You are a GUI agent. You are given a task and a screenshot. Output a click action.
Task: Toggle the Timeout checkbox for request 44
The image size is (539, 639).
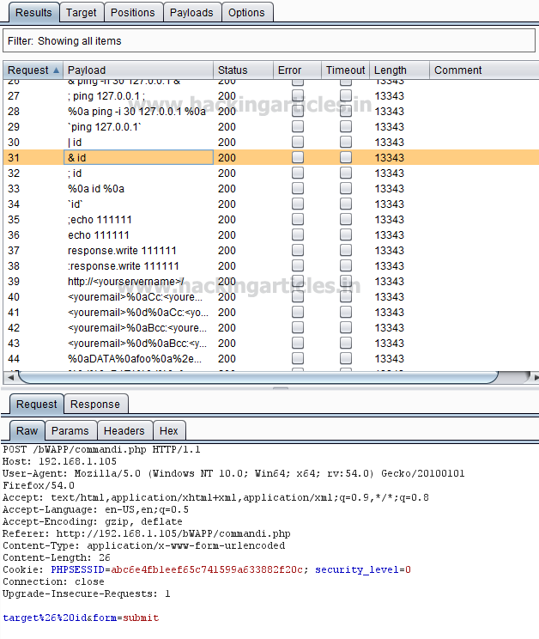pos(346,358)
